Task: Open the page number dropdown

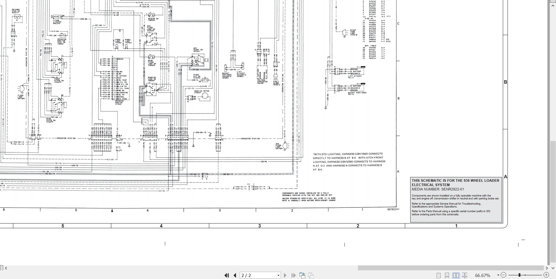Action: pos(279,275)
